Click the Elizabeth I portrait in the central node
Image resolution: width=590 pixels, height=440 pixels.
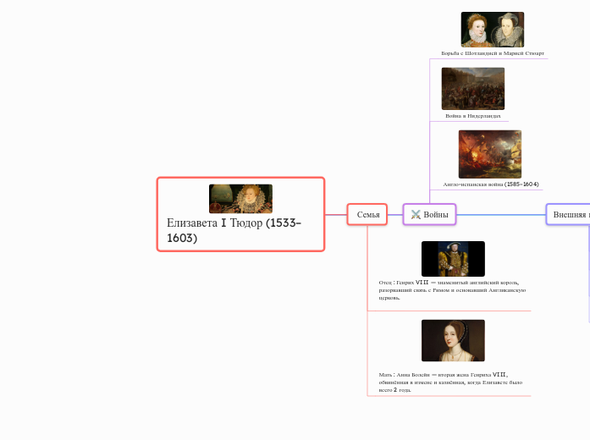(240, 199)
